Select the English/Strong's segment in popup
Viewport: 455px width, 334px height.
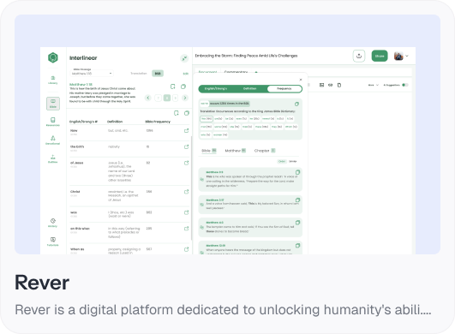tap(216, 89)
